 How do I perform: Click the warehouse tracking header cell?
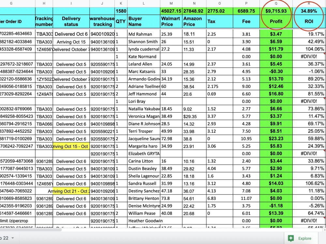[x=102, y=21]
